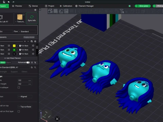Viewport: 163px width, 122px height.
Task: Open the Aligned seam position dropdown
Action: (x=25, y=97)
